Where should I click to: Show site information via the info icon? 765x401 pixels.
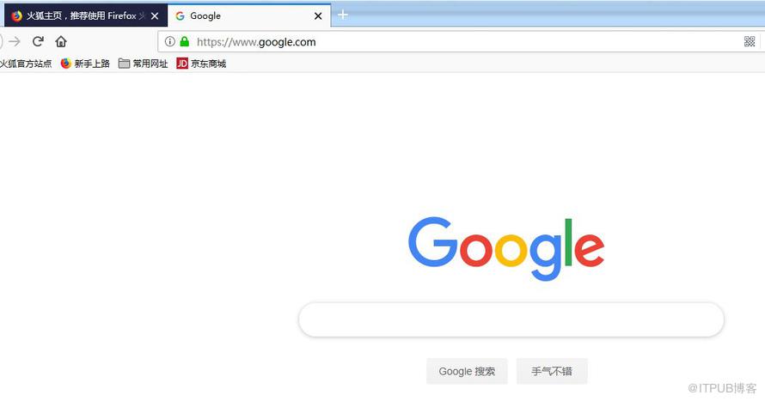169,41
